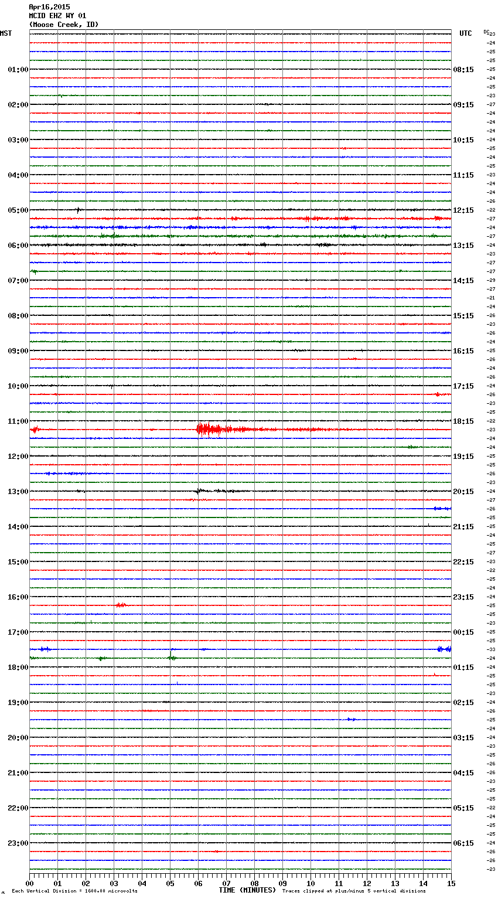Click the "20:15" UTC time label
498x899 pixels.
pyautogui.click(x=463, y=492)
